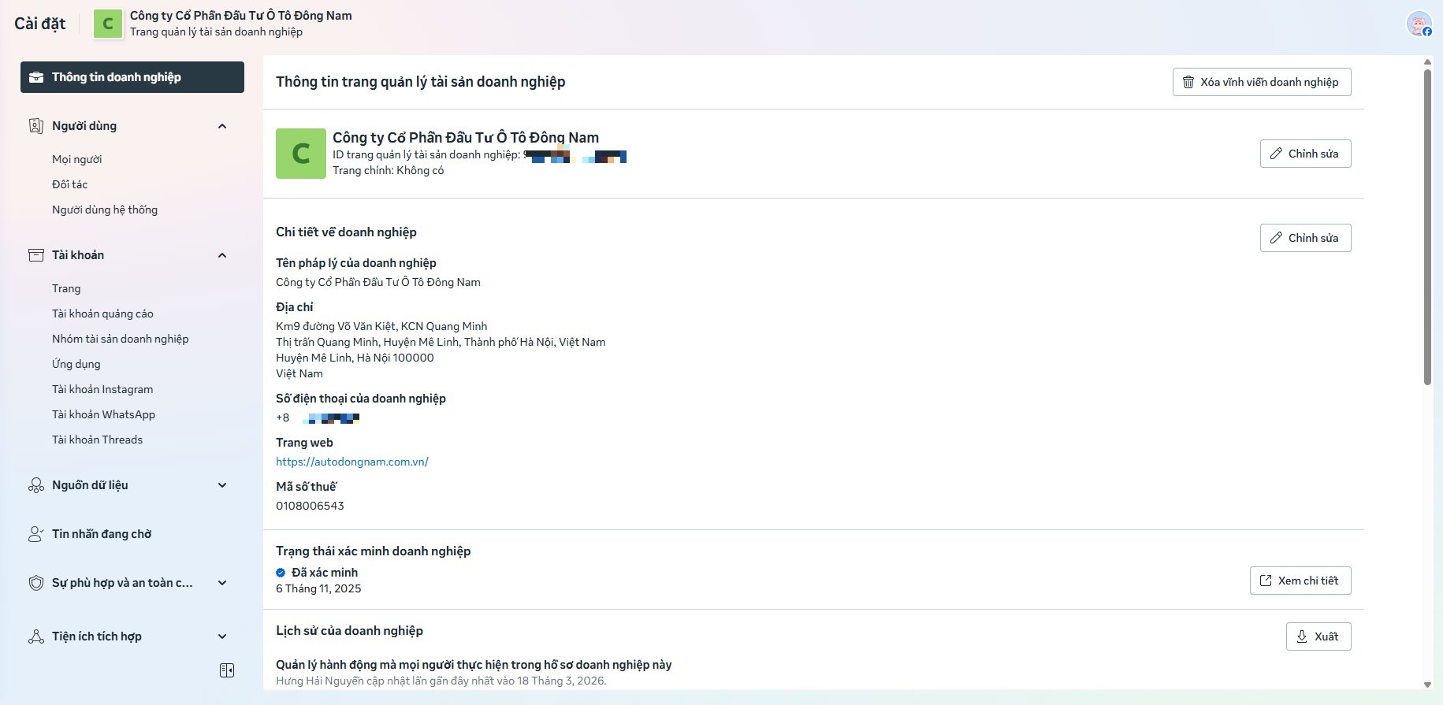Image resolution: width=1443 pixels, height=705 pixels.
Task: Open Tài khoản WhatsApp
Action: (x=104, y=414)
